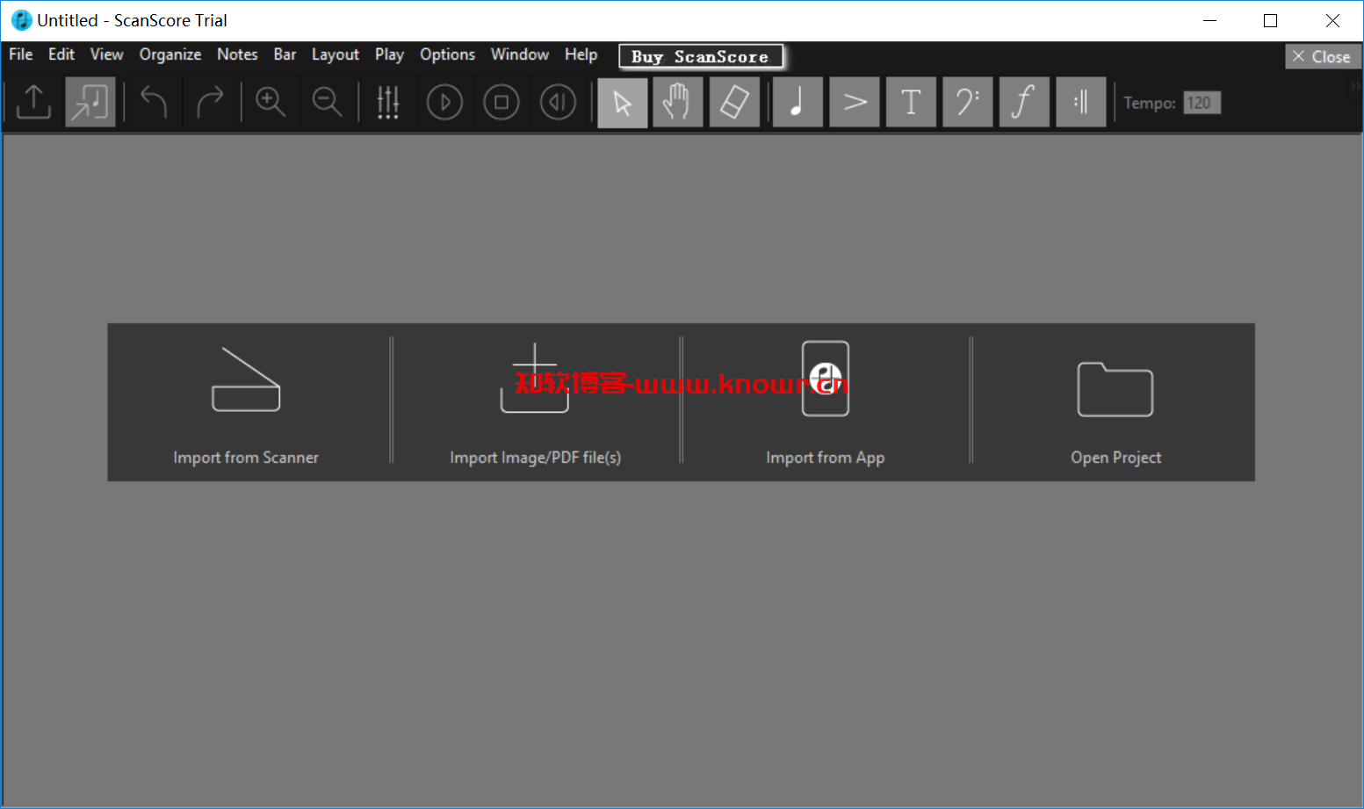Screen dimensions: 1364x809
Task: Maximize the ScanScore window
Action: 1270,20
